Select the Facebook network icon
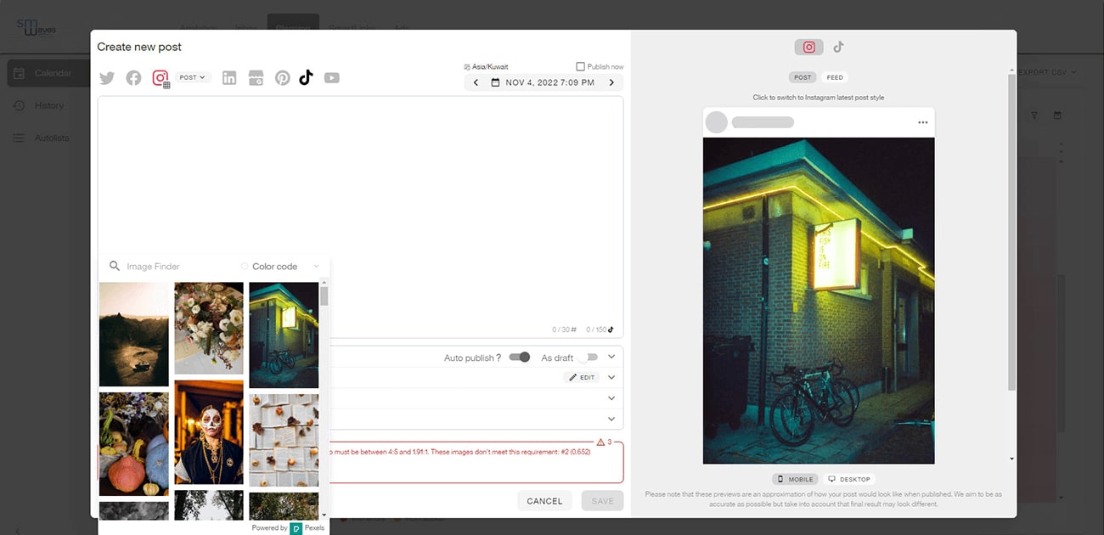The image size is (1104, 535). click(x=133, y=78)
